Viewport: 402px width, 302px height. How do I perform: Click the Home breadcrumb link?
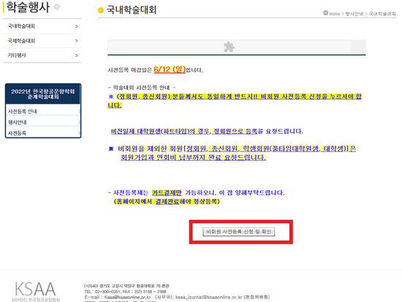(334, 14)
